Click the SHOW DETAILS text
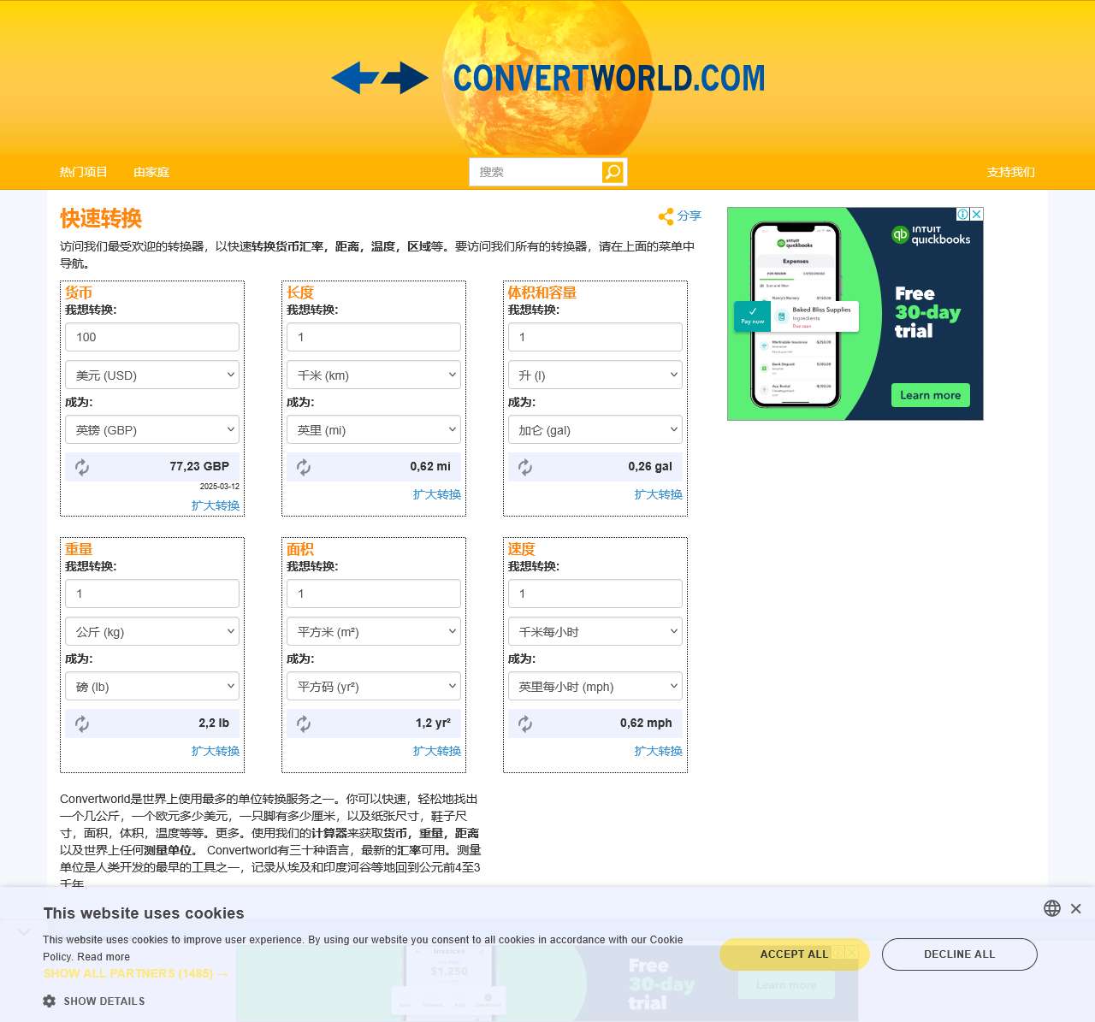The height and width of the screenshot is (1022, 1095). [x=104, y=1001]
